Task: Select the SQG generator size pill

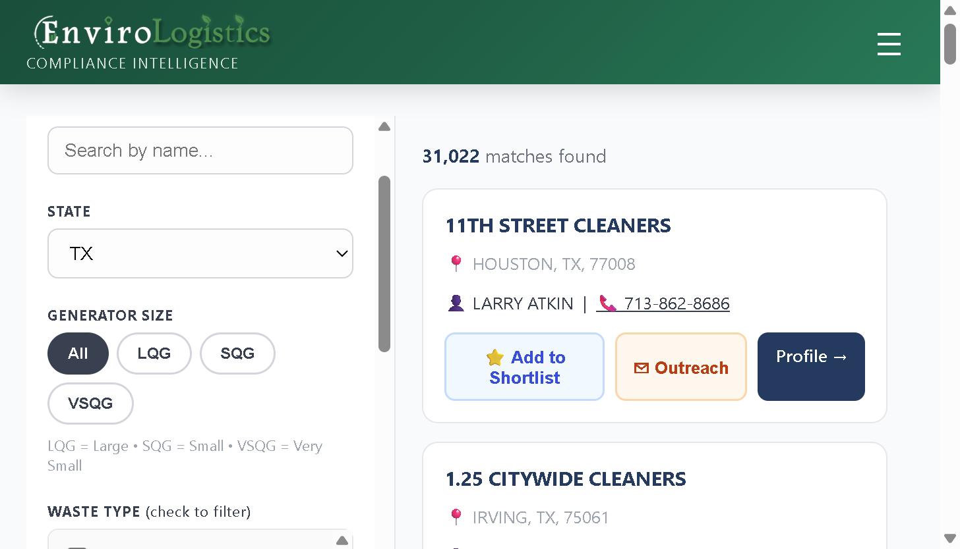Action: (237, 353)
